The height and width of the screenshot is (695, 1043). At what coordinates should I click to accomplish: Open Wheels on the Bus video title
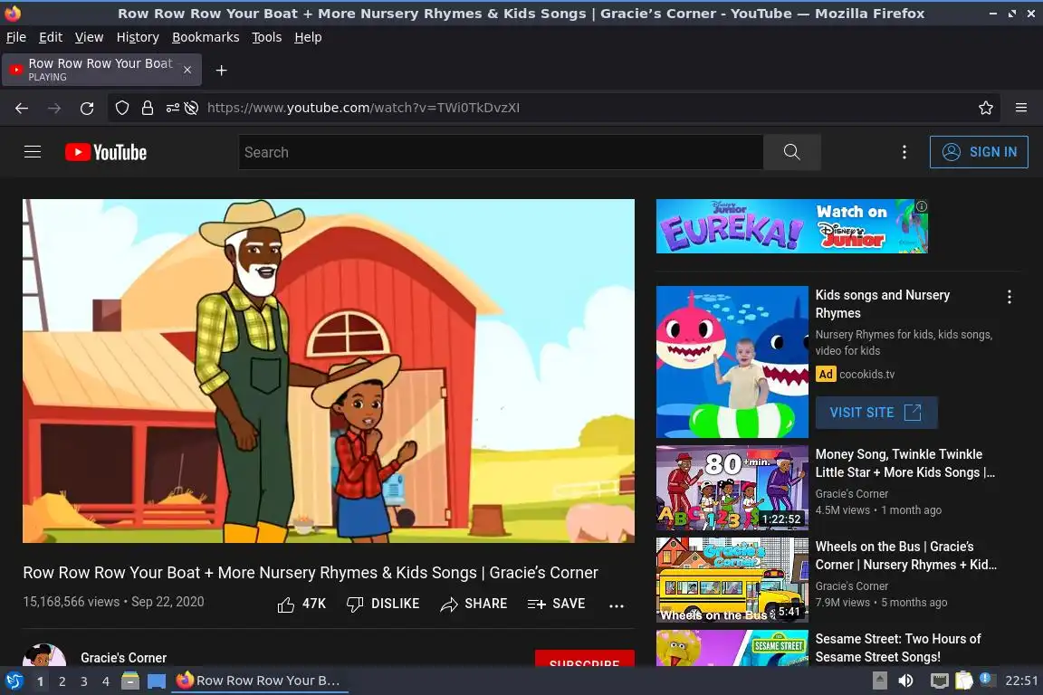tap(905, 556)
